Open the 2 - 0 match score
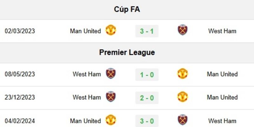 (x=147, y=97)
